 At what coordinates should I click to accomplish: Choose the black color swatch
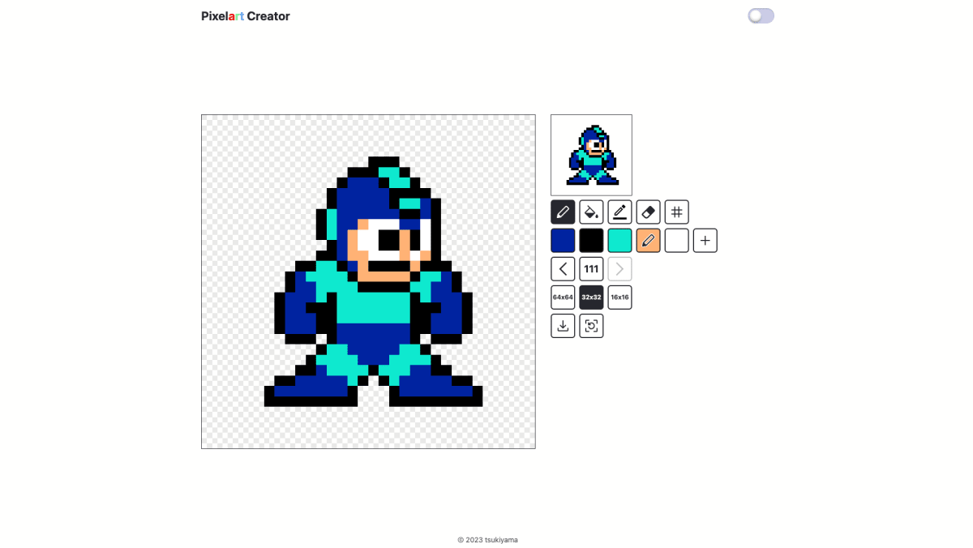coord(591,241)
